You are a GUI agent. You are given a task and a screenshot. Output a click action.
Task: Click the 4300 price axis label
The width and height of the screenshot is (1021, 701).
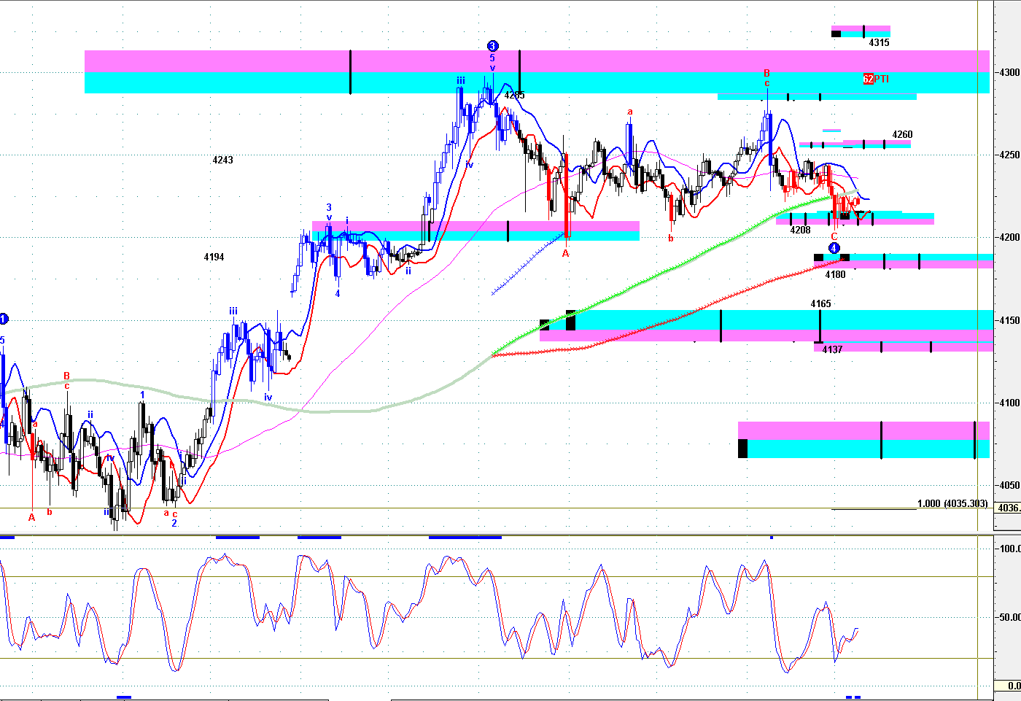pyautogui.click(x=1009, y=72)
